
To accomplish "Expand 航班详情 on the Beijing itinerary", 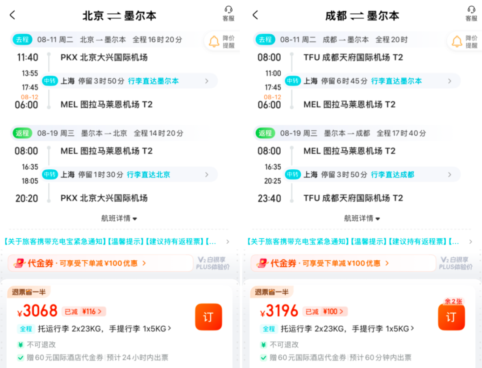I will (119, 218).
